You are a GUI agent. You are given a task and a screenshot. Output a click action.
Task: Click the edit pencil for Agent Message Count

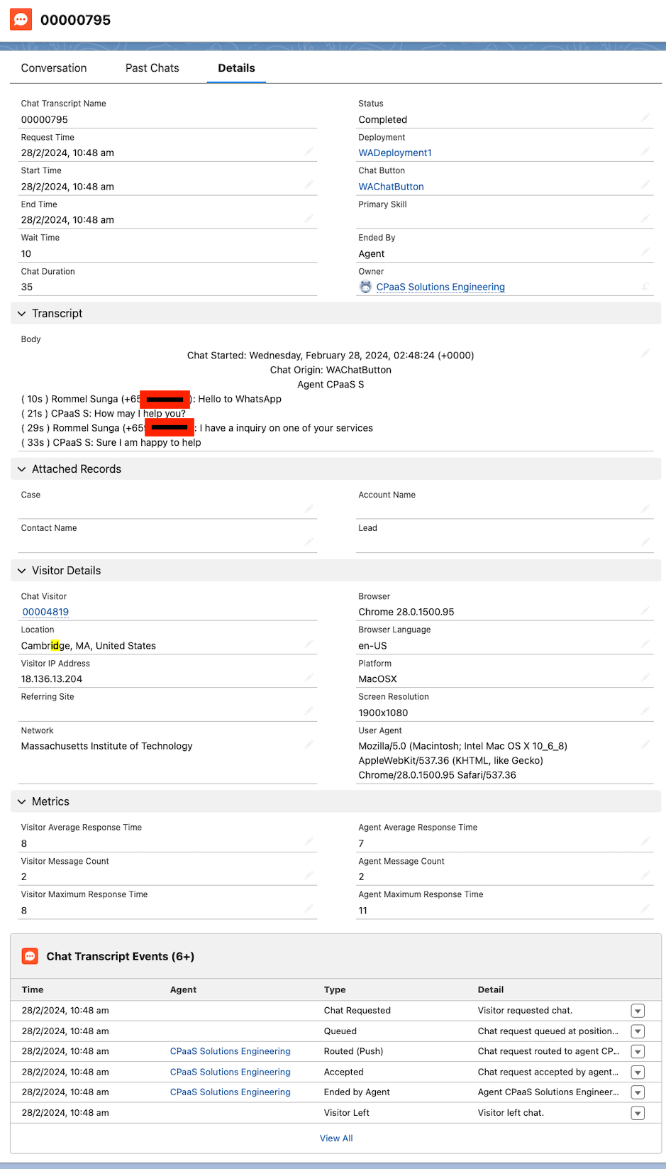click(x=645, y=875)
